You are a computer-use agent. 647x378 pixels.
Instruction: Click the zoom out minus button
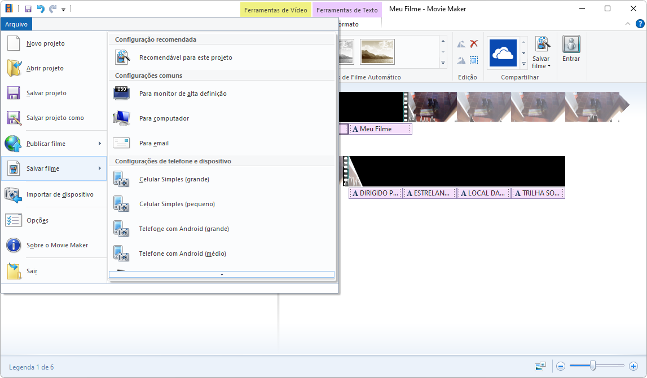[x=560, y=366]
